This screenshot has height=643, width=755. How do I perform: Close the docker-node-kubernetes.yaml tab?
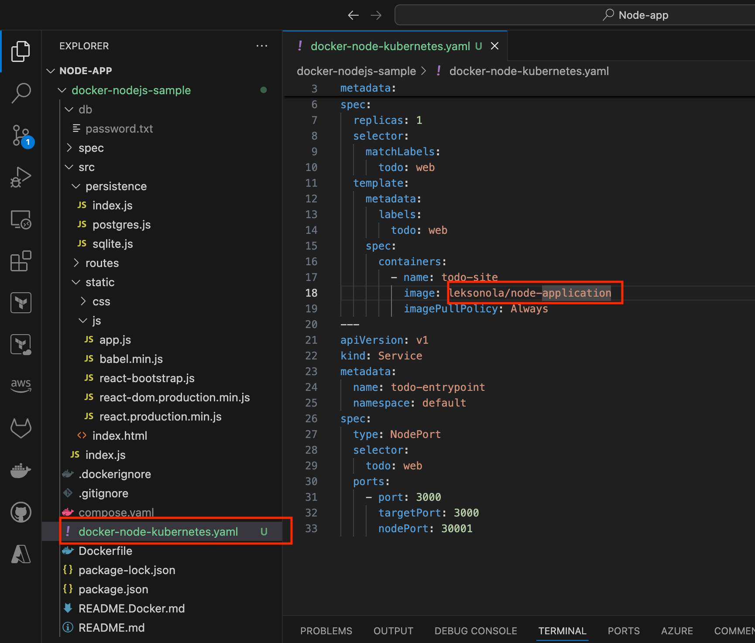tap(494, 46)
